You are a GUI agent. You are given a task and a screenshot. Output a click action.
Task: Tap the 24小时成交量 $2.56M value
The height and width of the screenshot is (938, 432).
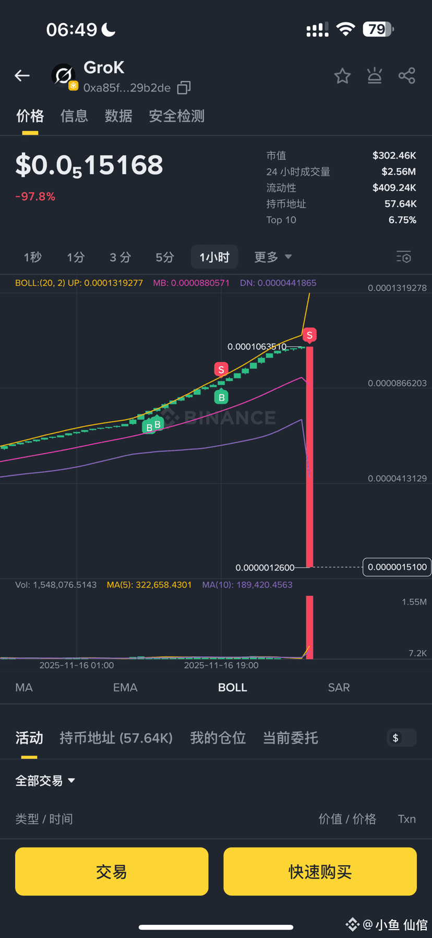coord(399,171)
